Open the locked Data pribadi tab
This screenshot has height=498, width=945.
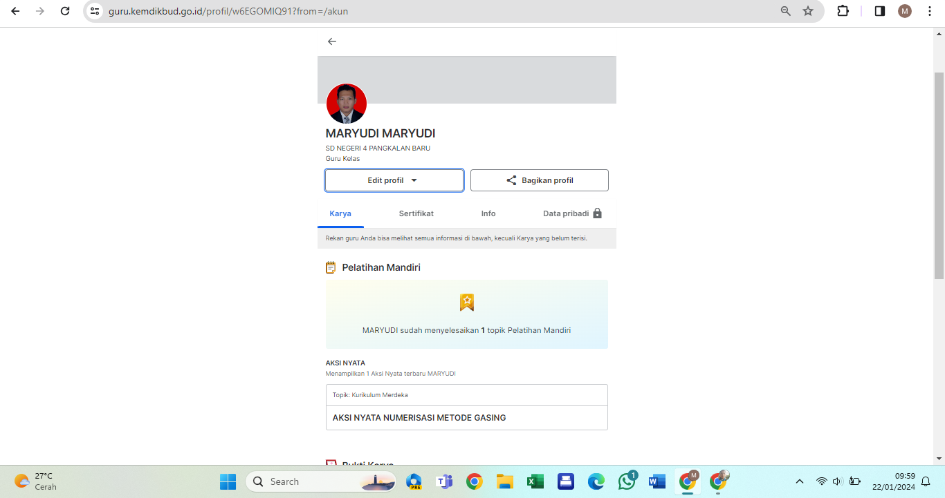572,213
